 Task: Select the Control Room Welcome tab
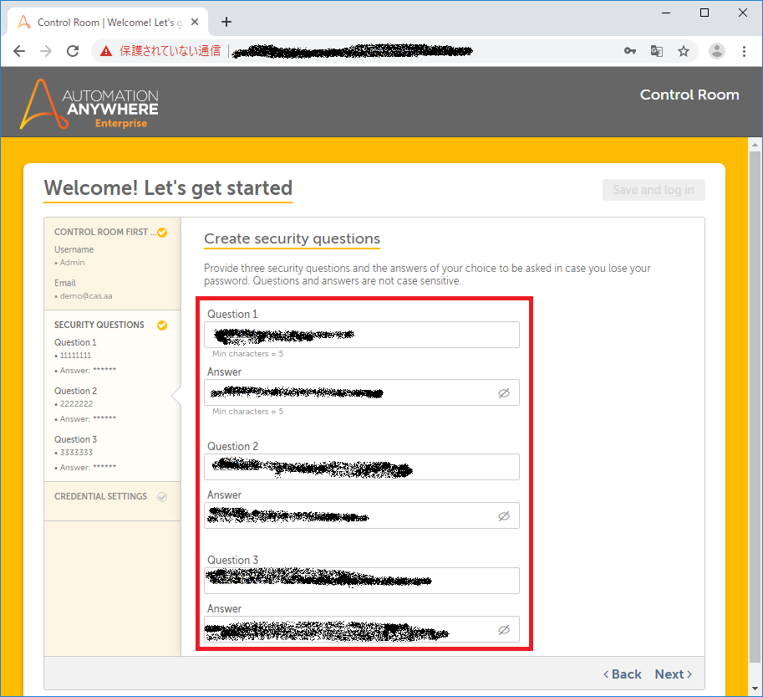click(x=108, y=22)
